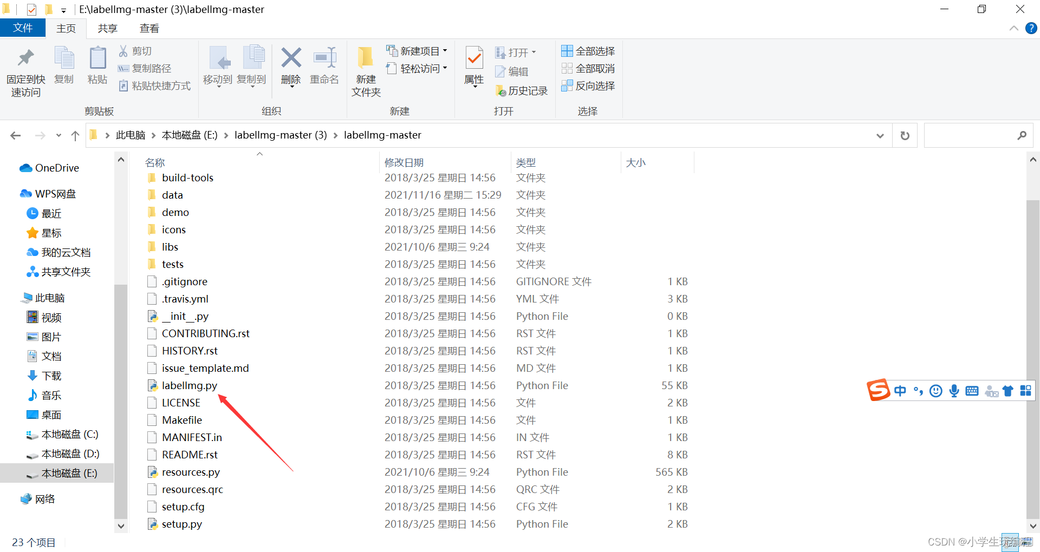
Task: Open the New item (新建项目) dropdown
Action: (x=417, y=51)
